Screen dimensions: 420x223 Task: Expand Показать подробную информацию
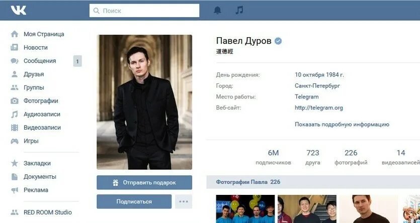click(342, 125)
